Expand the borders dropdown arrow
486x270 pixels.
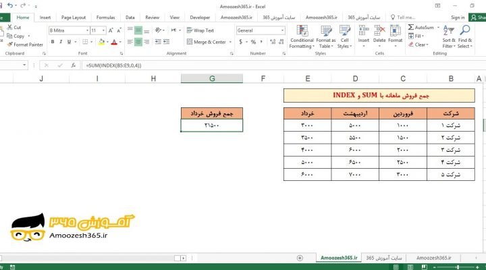click(91, 42)
